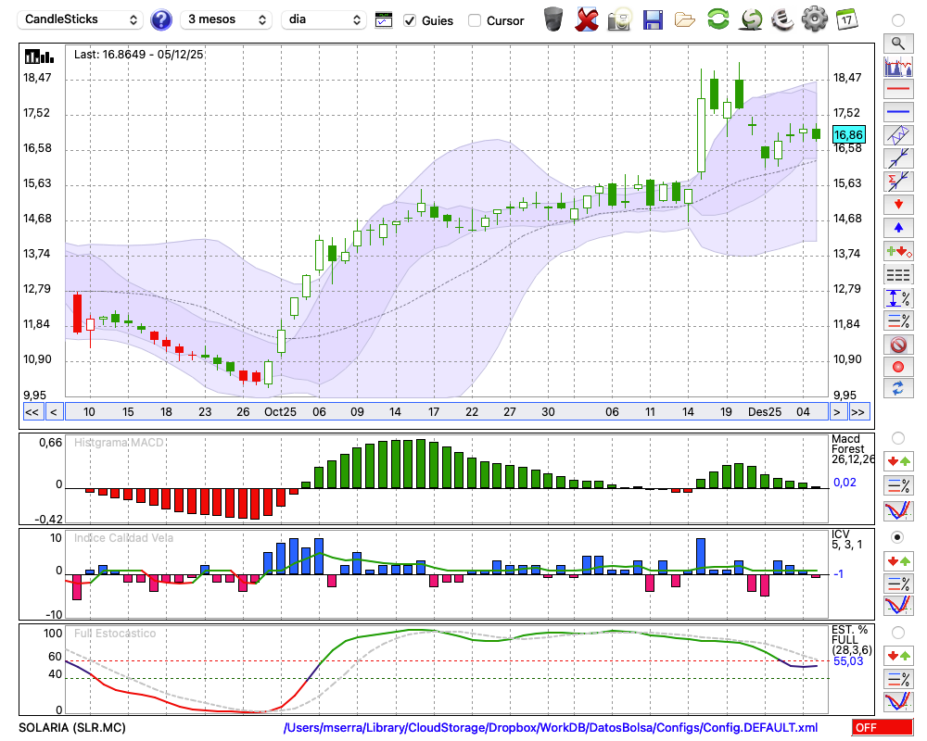This screenshot has width=927, height=741.
Task: Click the magnifying glass zoom tool
Action: click(x=897, y=43)
